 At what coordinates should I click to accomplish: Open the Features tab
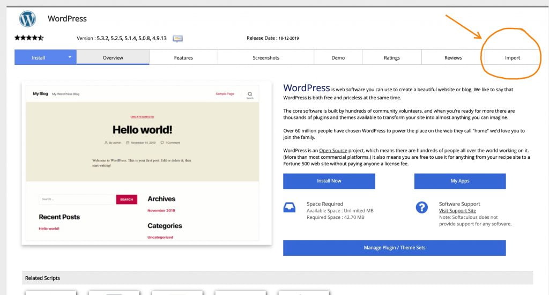click(x=183, y=57)
